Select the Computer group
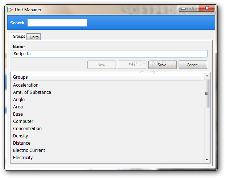This screenshot has width=225, height=178. [x=107, y=121]
